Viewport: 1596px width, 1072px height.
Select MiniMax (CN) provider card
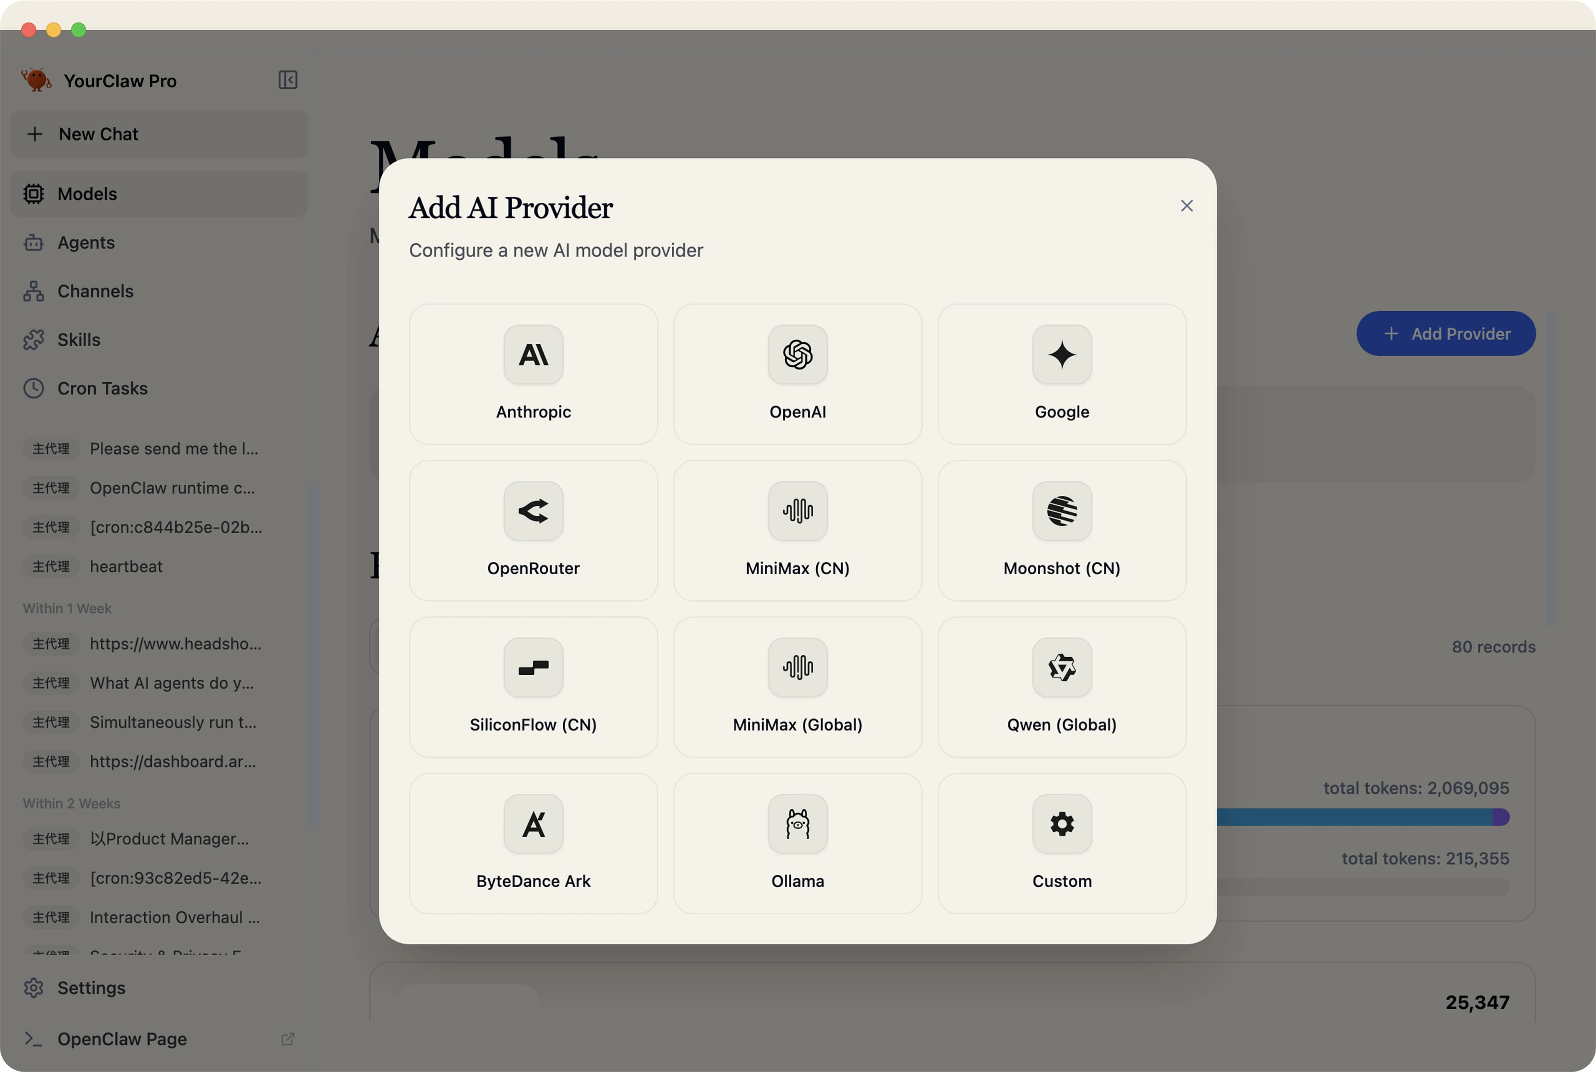[797, 530]
